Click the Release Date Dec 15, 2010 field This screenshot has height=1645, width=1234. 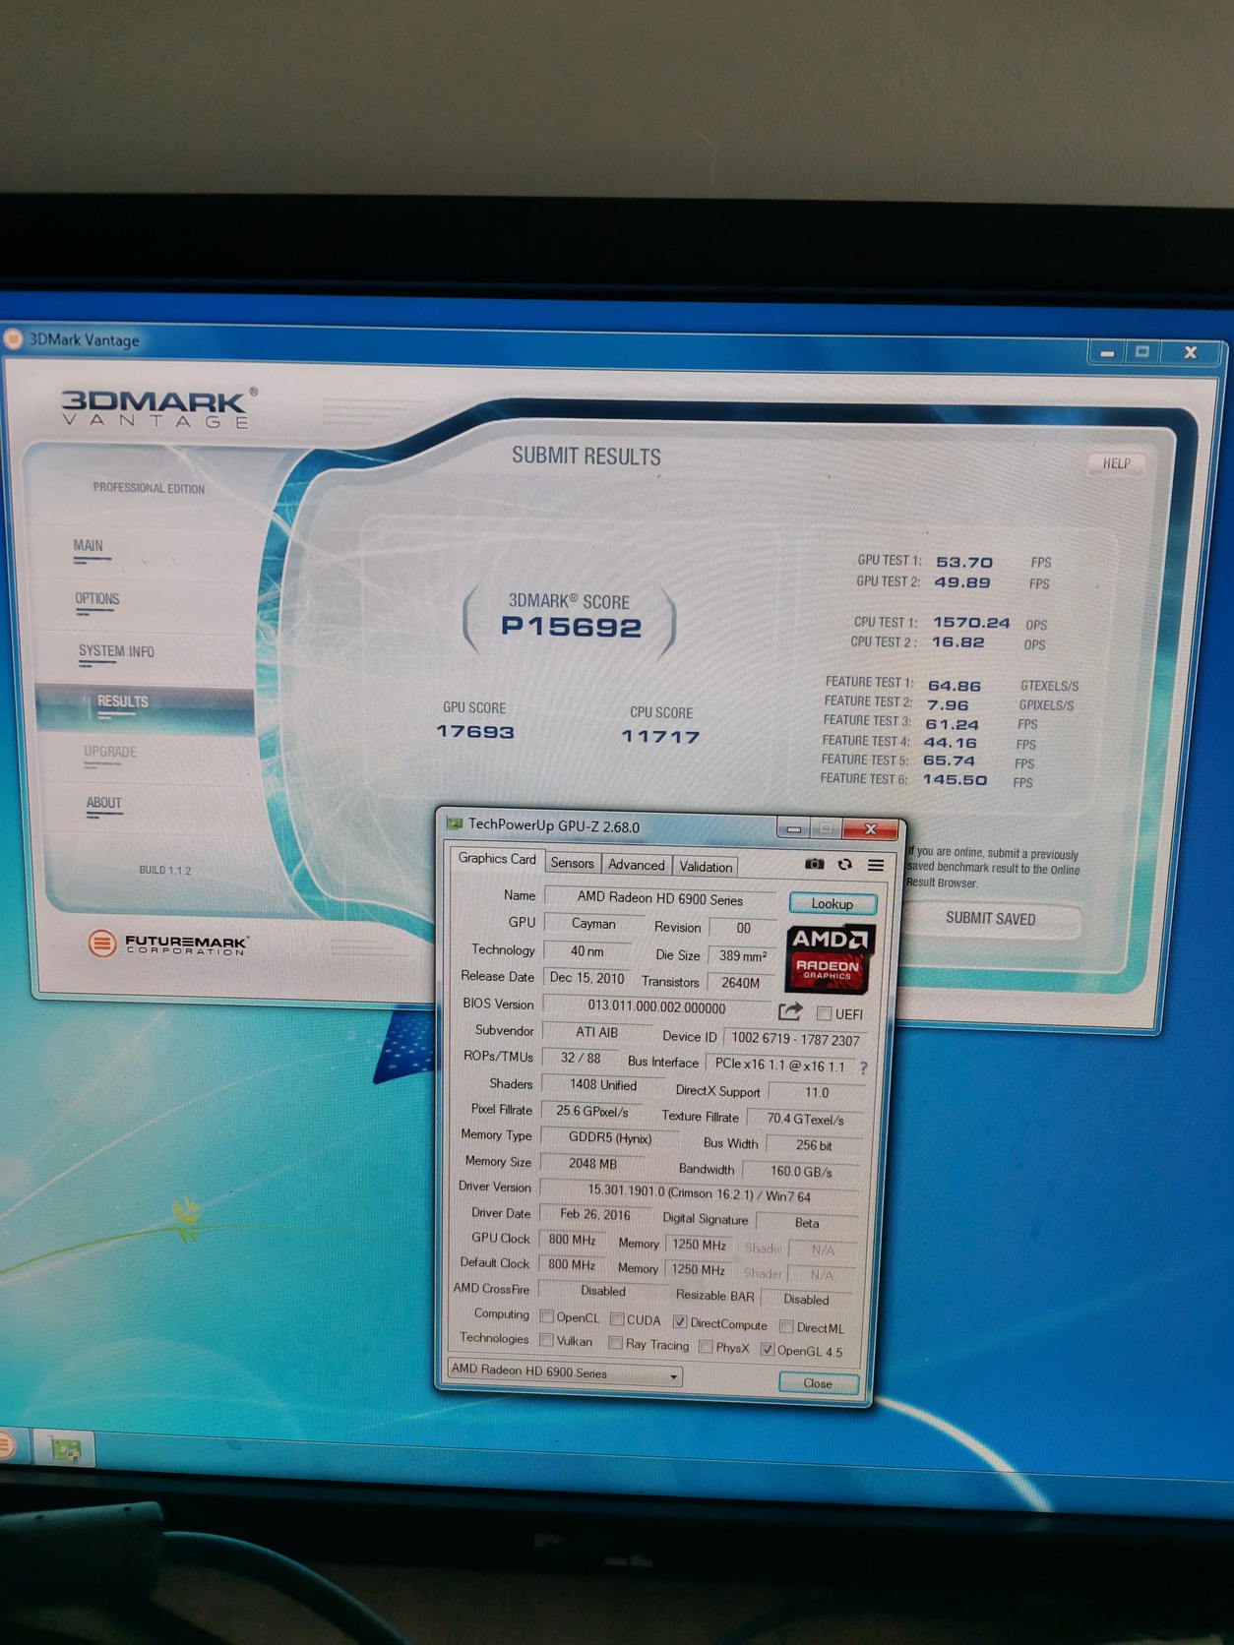586,978
